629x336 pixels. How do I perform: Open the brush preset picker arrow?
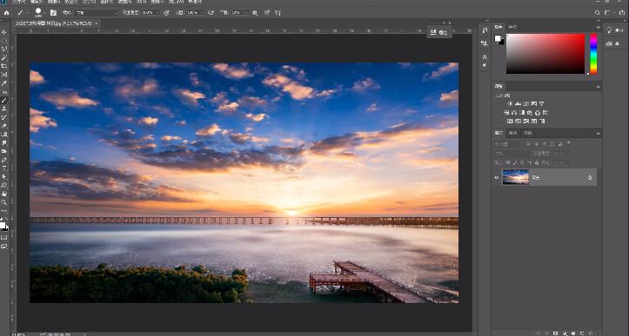point(44,13)
